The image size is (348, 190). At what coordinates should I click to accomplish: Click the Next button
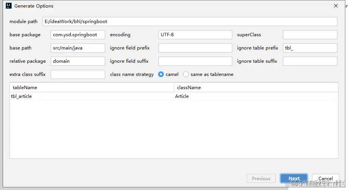(x=294, y=178)
